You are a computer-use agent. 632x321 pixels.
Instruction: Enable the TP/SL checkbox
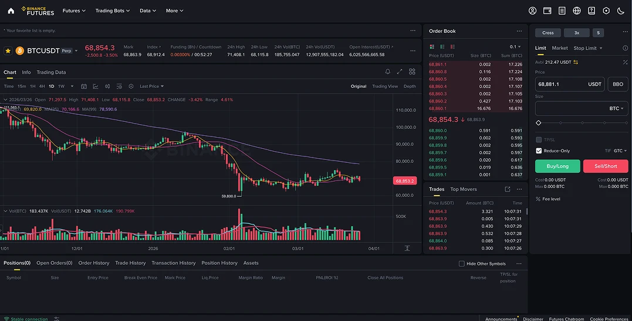(539, 139)
